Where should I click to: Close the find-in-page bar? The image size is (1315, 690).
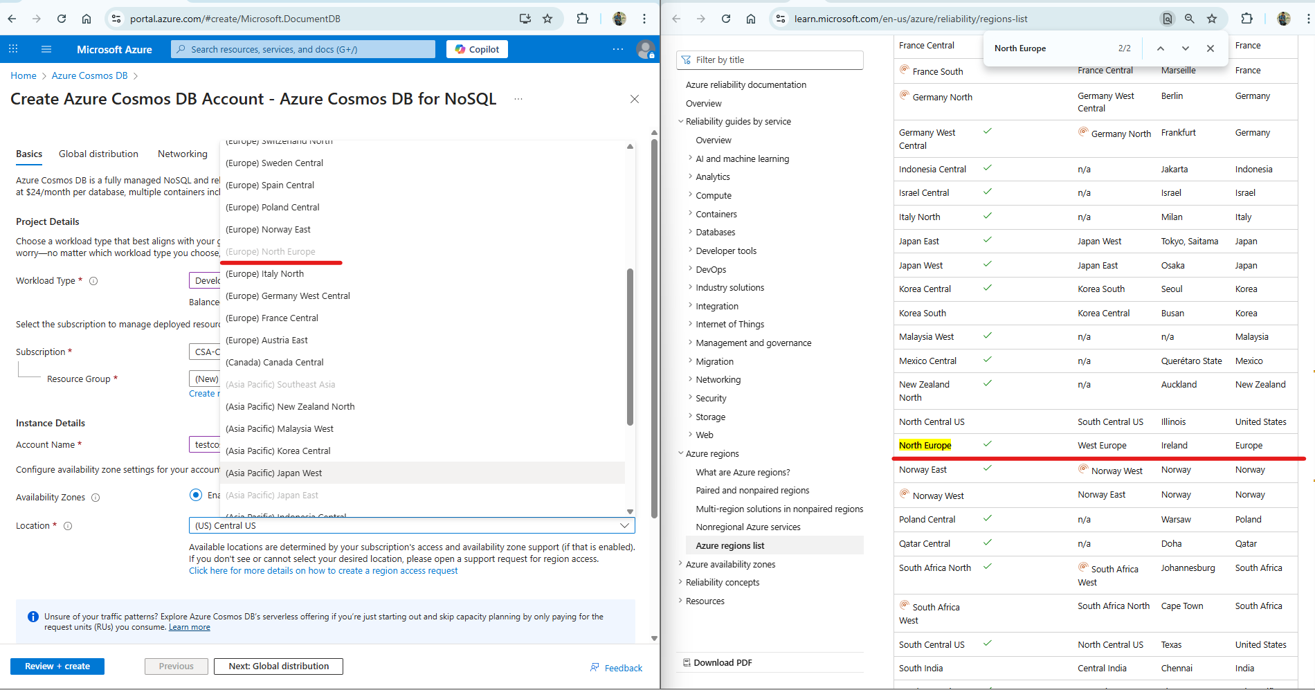(x=1210, y=48)
